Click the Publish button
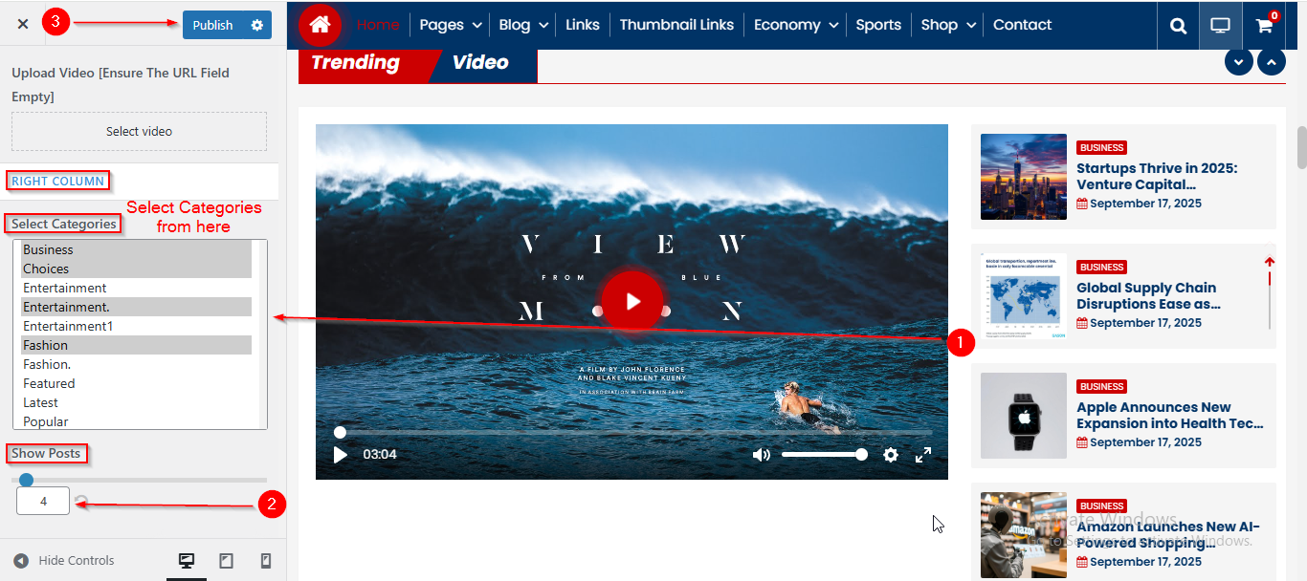The width and height of the screenshot is (1307, 581). (x=212, y=25)
